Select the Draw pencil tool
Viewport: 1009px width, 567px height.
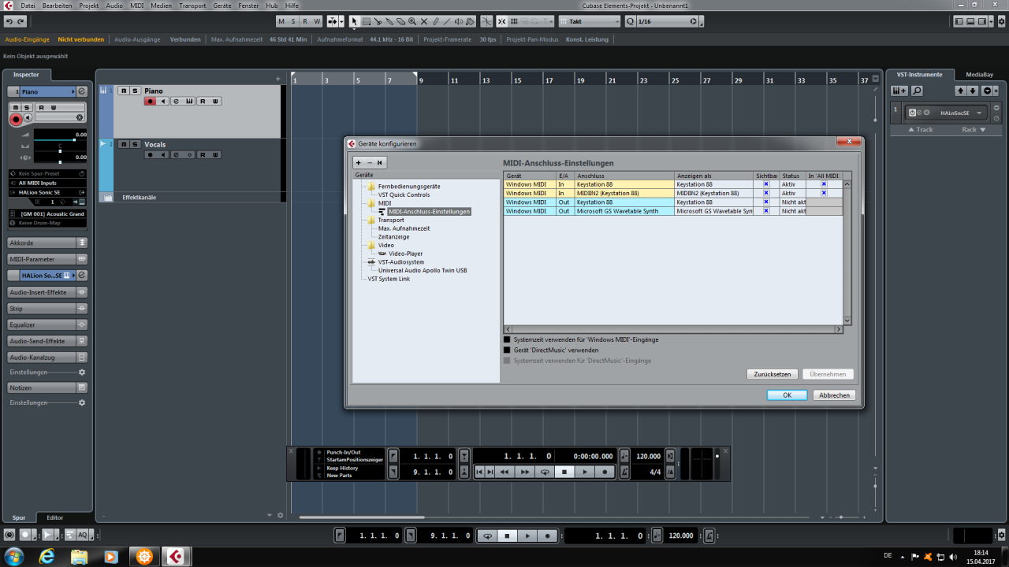(x=435, y=21)
